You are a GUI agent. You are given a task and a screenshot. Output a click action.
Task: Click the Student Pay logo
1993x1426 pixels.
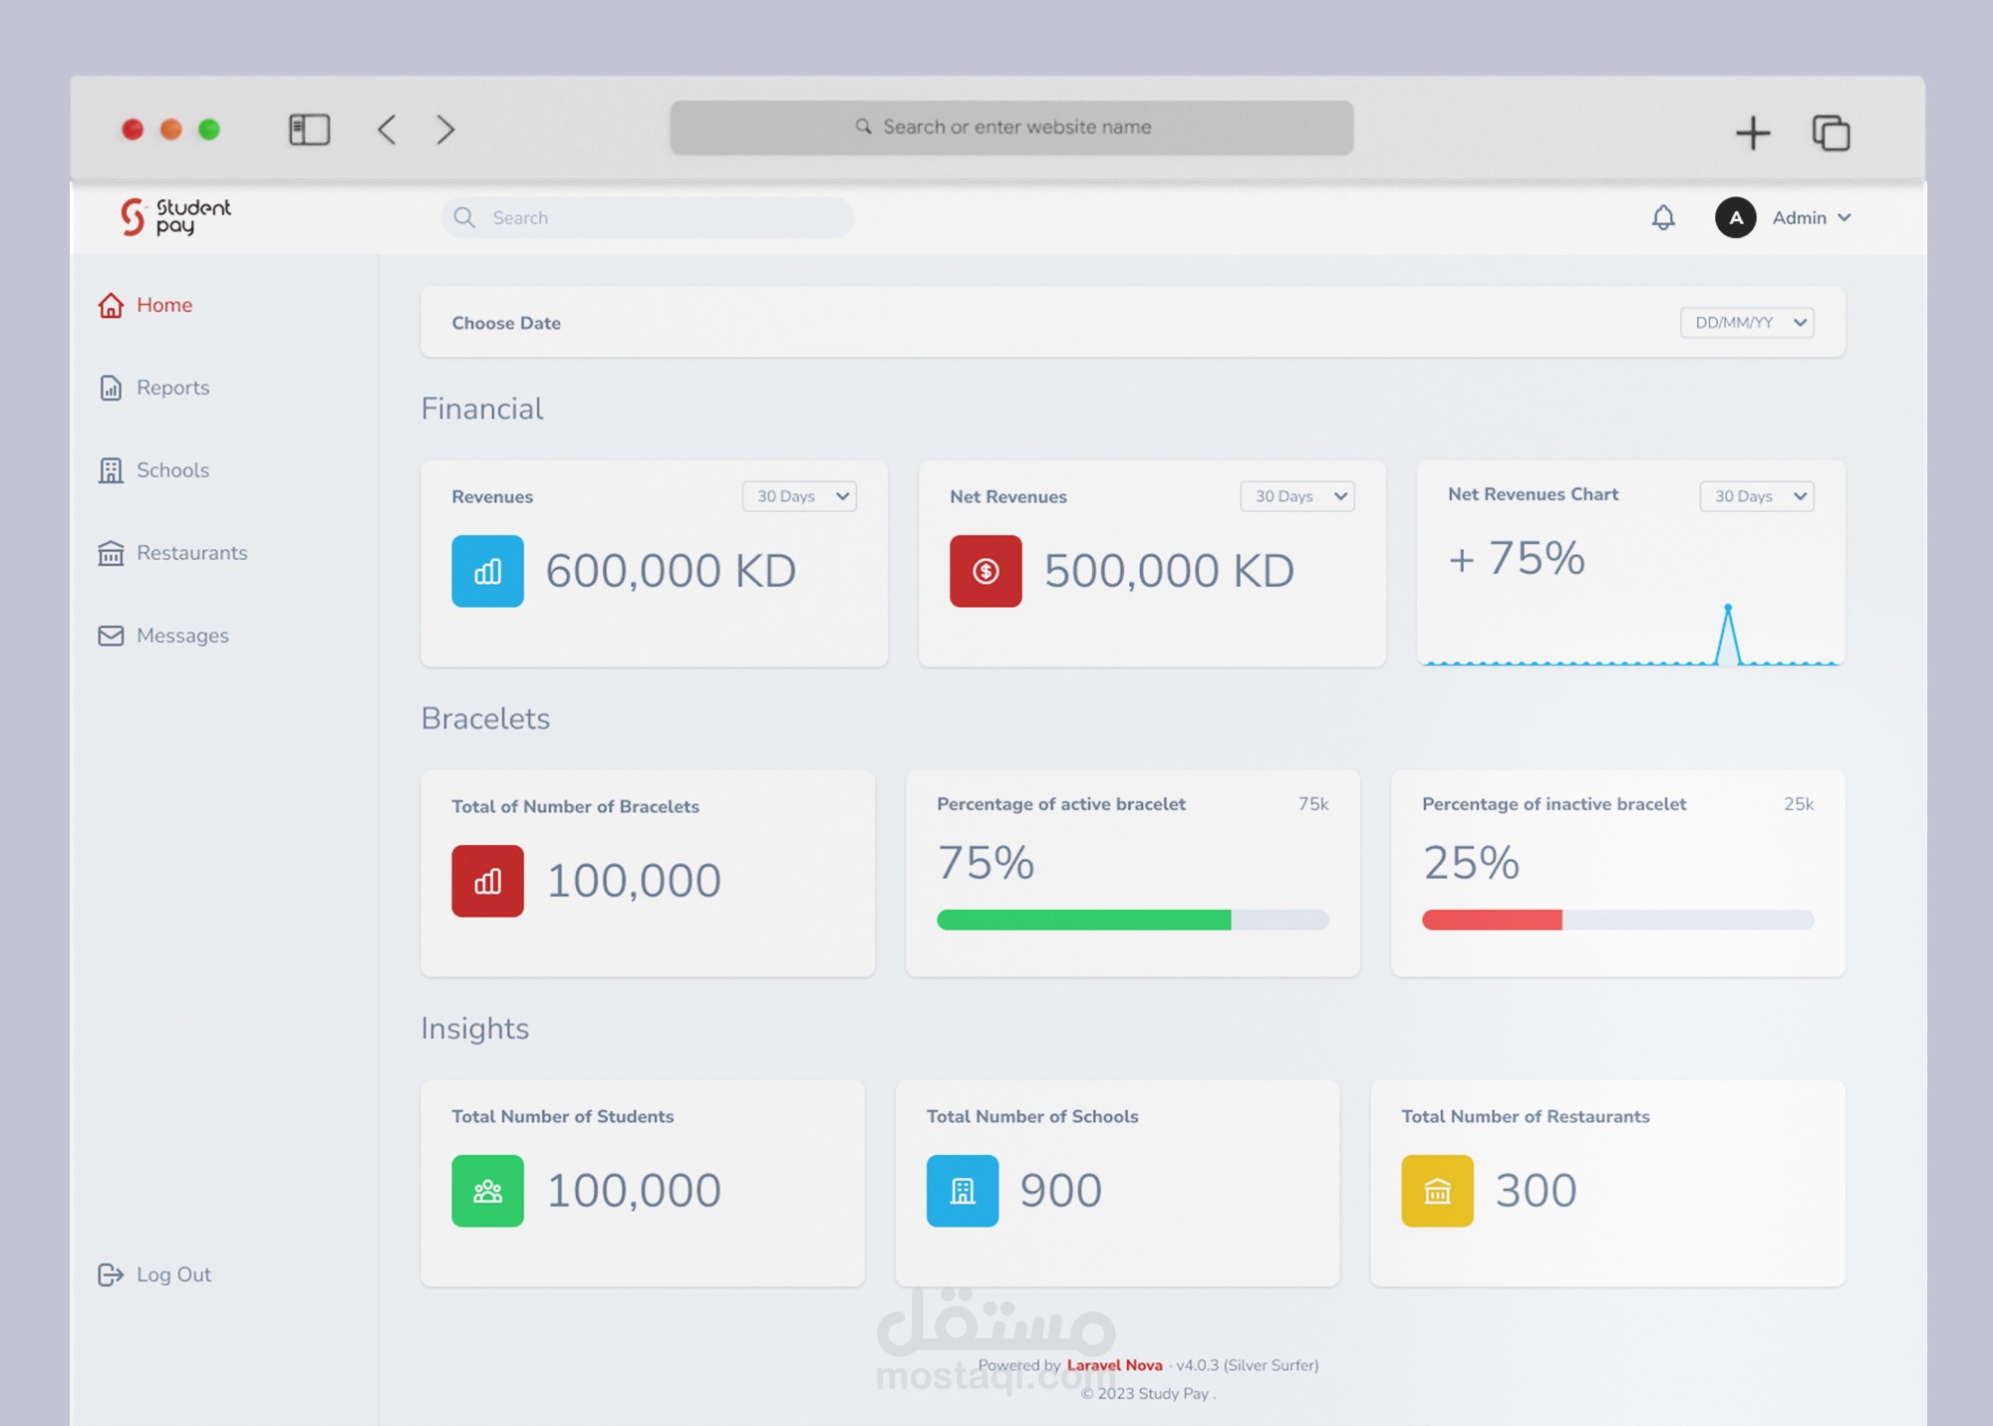tap(175, 216)
